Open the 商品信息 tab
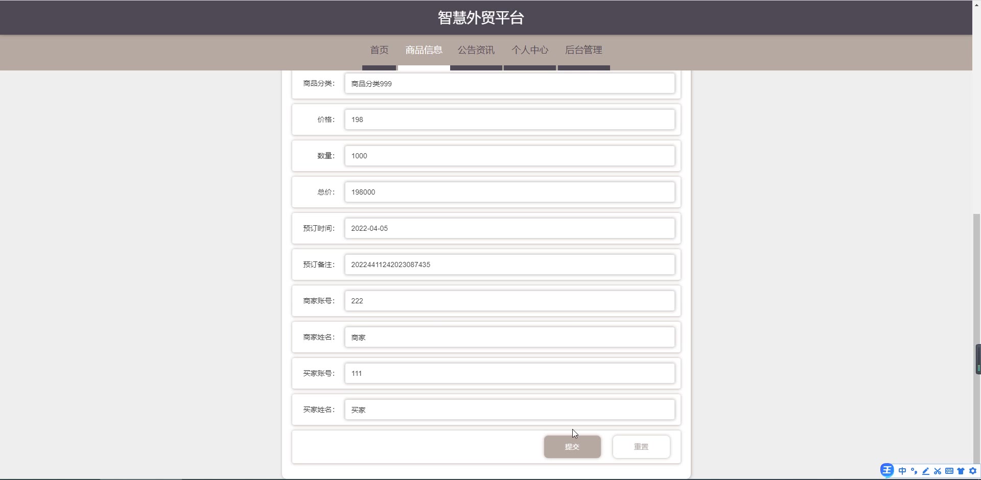Screen dimensions: 981x480 (424, 50)
